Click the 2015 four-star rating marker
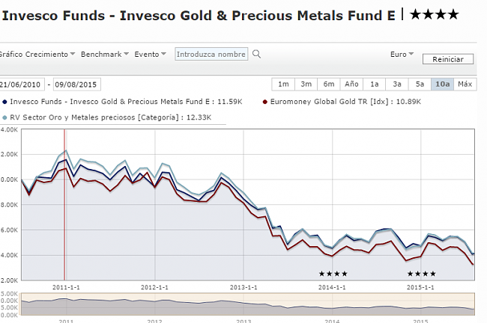The width and height of the screenshot is (487, 323). (x=422, y=274)
